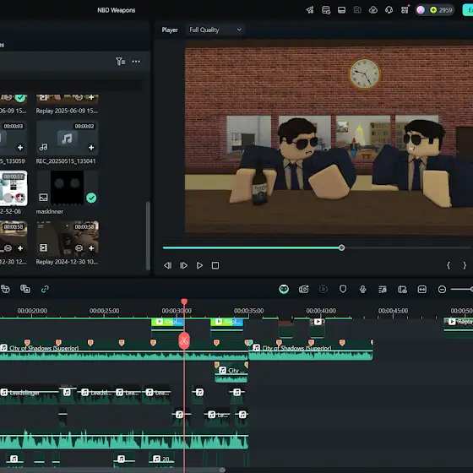473x473 pixels.
Task: Click the timeline horizontal scrollbar handle
Action: coord(222,470)
